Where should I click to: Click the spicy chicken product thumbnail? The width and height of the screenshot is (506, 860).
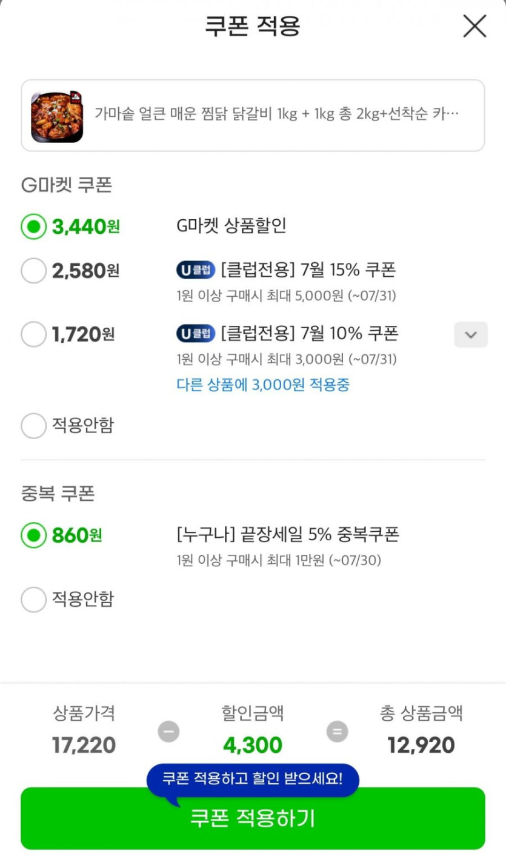point(57,116)
